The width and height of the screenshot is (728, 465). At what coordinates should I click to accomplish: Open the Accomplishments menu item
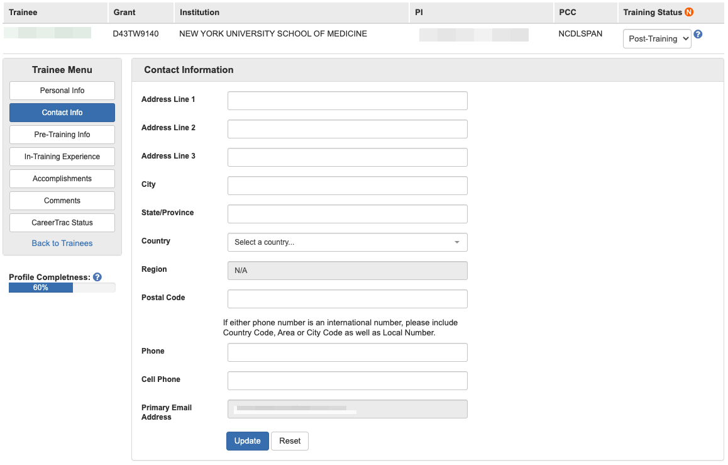62,179
